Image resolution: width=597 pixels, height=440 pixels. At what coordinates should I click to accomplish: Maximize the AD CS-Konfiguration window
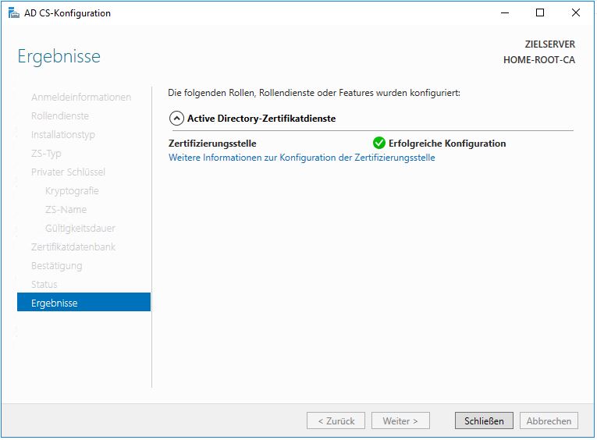coord(540,12)
